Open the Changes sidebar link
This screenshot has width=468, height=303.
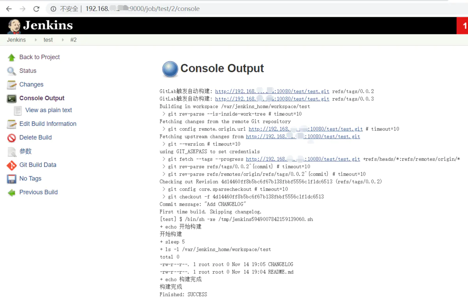(31, 84)
